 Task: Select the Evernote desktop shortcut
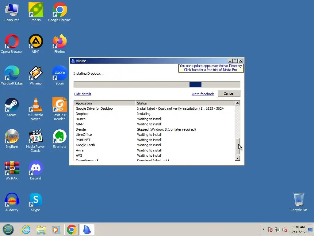[59, 139]
